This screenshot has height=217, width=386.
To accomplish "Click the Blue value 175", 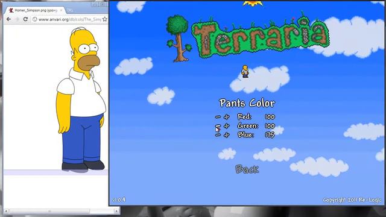I will point(270,135).
